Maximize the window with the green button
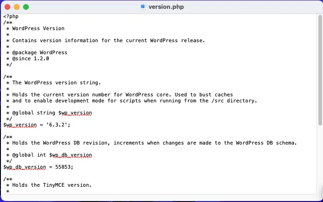 click(x=26, y=7)
